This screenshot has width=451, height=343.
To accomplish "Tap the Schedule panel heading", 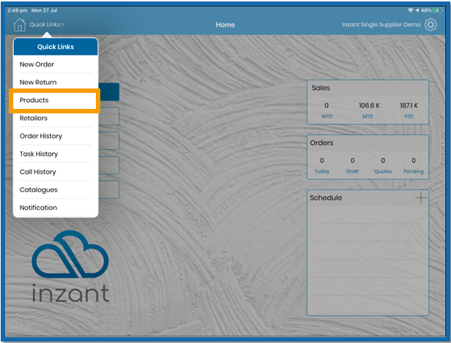I will pos(326,197).
